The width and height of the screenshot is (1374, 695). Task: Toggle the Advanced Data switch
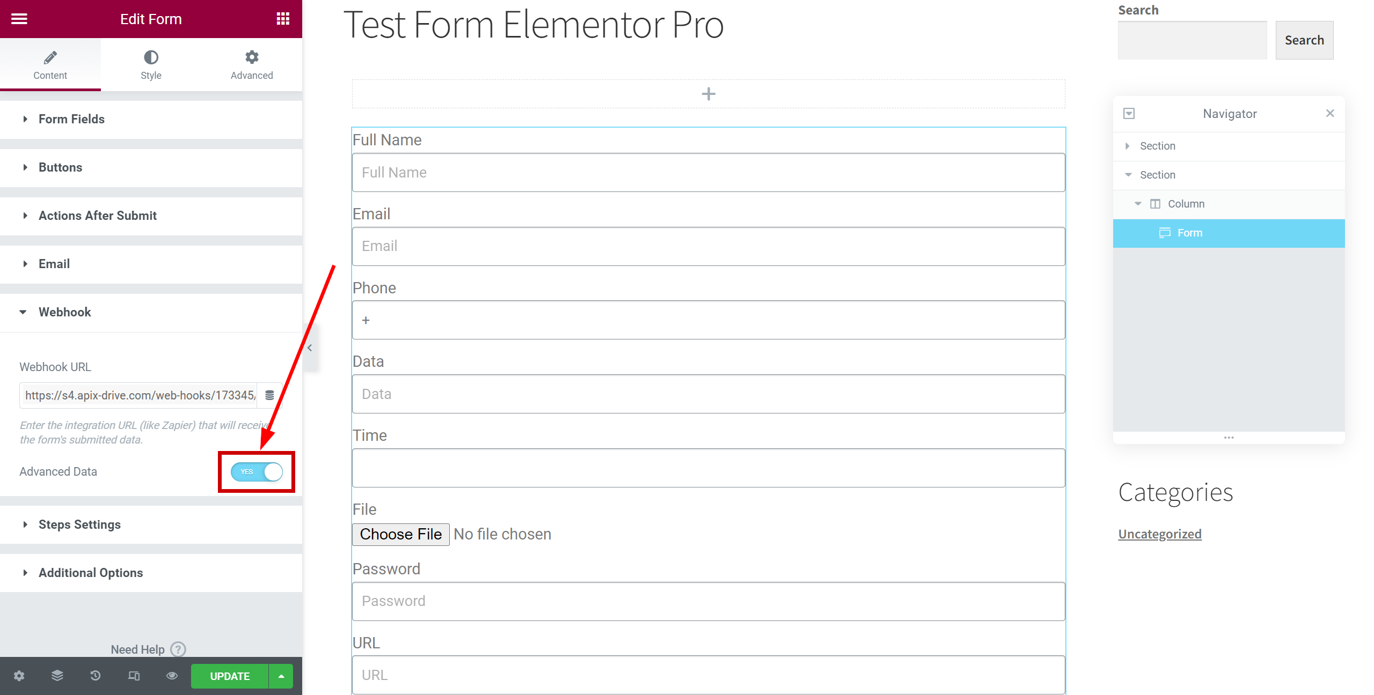click(x=257, y=472)
